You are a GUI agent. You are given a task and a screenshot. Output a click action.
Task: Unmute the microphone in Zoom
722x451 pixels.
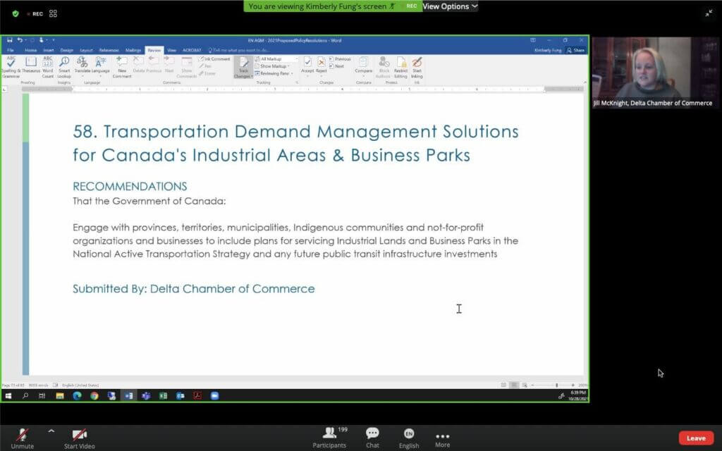click(x=22, y=438)
